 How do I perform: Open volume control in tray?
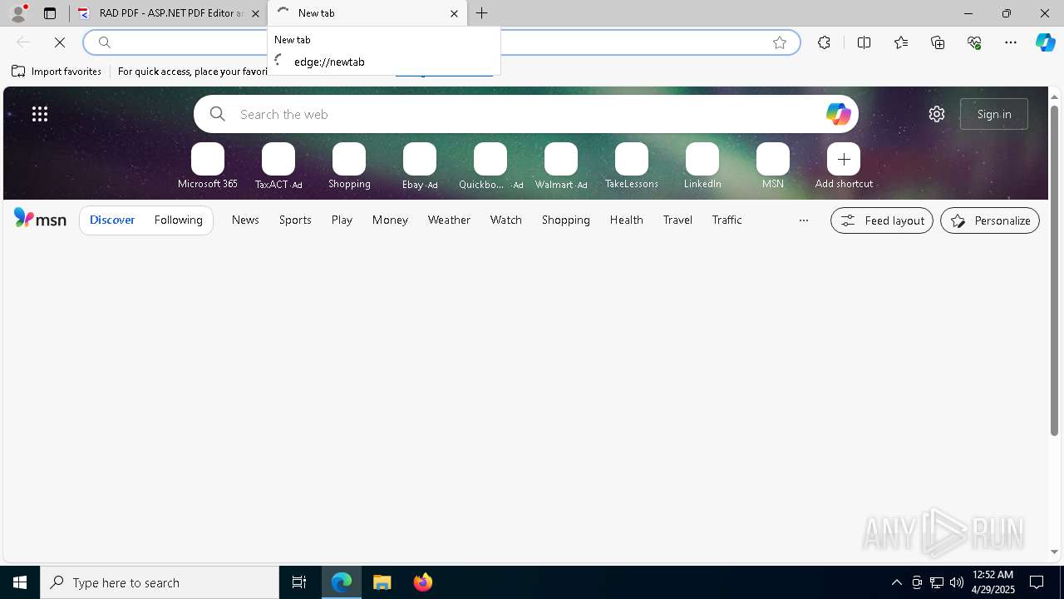957,582
